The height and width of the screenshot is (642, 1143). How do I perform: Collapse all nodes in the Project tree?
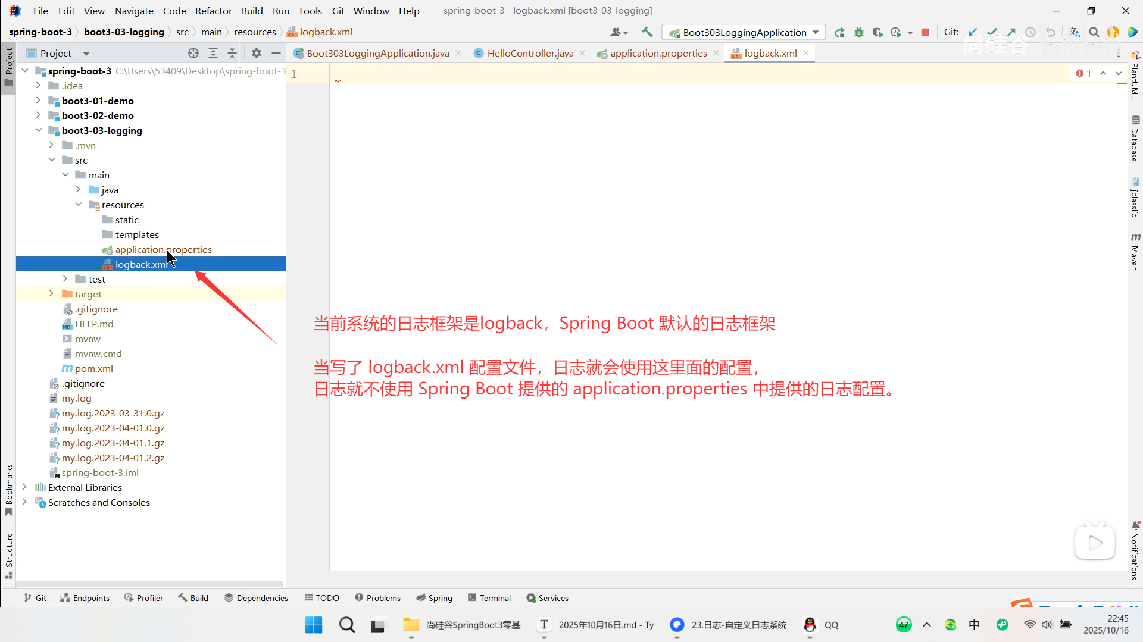click(x=232, y=53)
